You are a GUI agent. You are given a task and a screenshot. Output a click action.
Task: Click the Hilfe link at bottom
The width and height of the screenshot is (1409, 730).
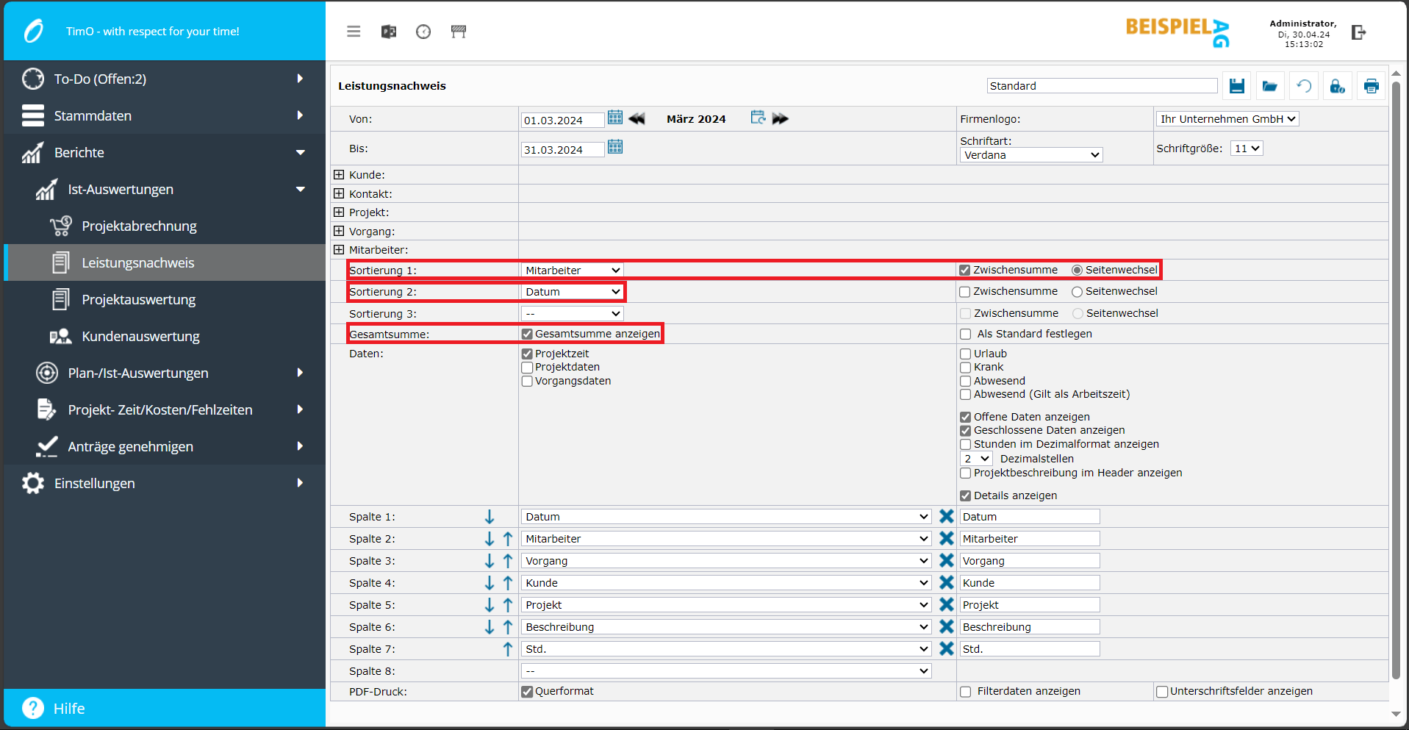(68, 709)
